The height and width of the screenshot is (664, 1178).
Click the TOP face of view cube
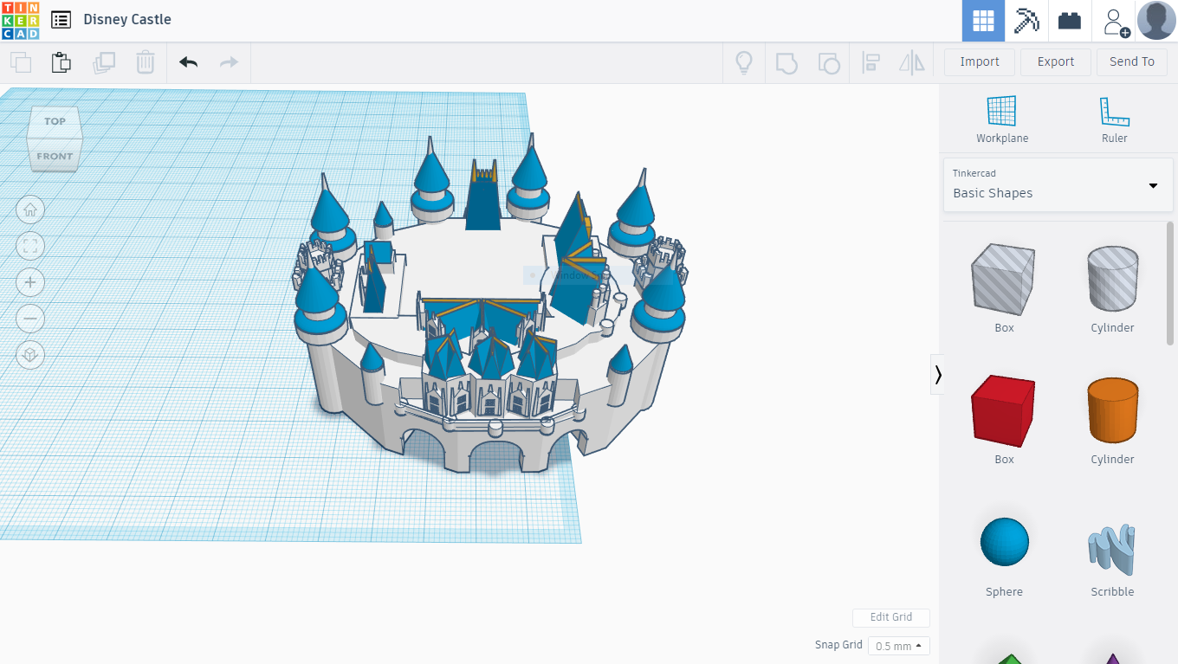click(55, 121)
